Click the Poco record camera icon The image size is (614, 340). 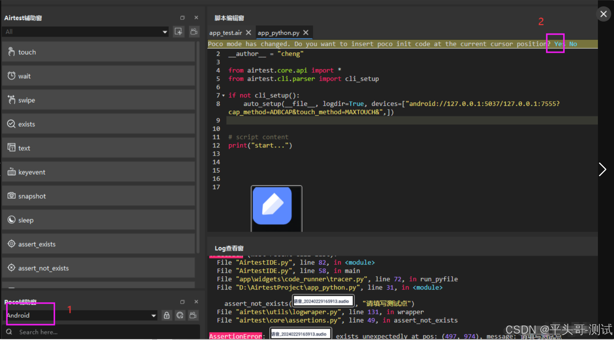click(x=193, y=315)
